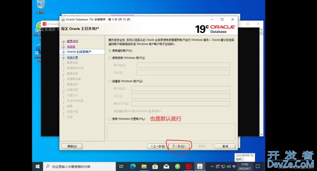317x171 pixels.
Task: Choose Use existing Windows user option
Action: click(126, 58)
